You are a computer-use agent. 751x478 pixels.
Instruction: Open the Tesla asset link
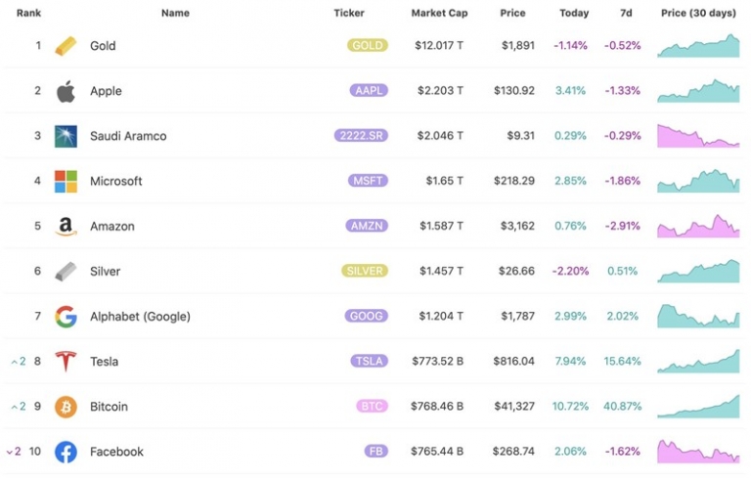[104, 361]
